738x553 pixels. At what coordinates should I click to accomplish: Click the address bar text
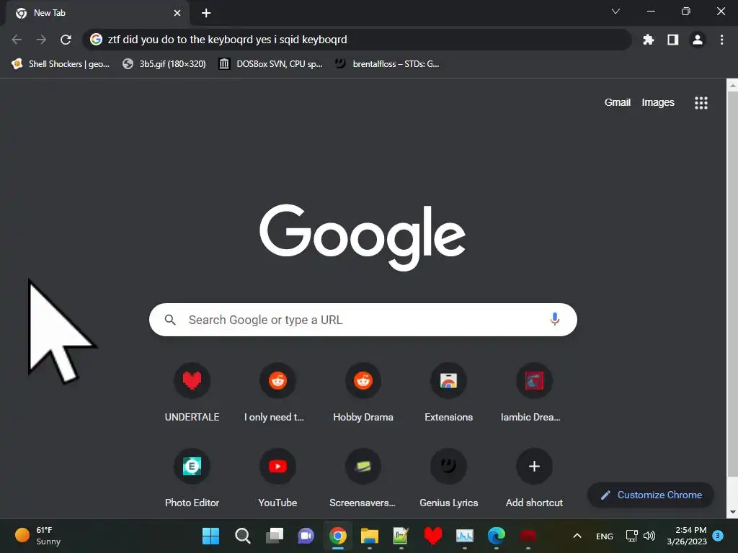227,40
